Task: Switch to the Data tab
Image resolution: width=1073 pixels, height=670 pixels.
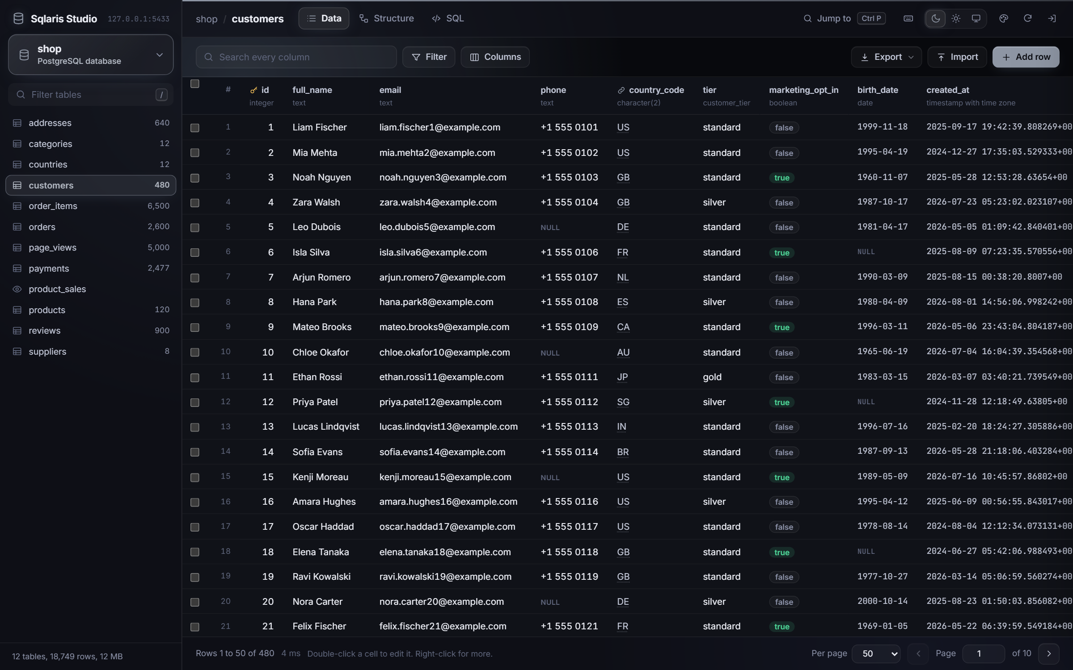Action: tap(324, 18)
